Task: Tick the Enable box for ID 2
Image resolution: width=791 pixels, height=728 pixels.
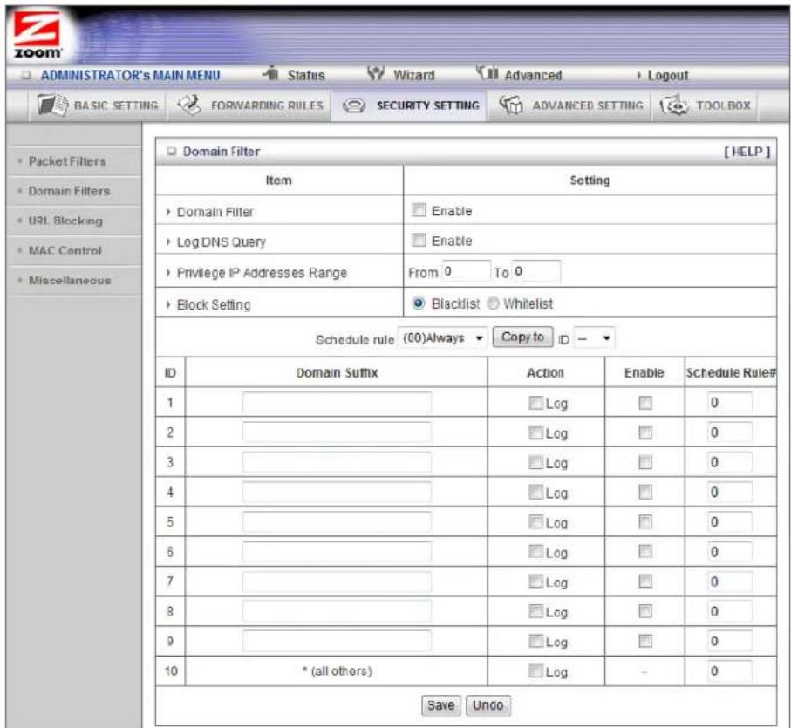Action: pyautogui.click(x=644, y=432)
